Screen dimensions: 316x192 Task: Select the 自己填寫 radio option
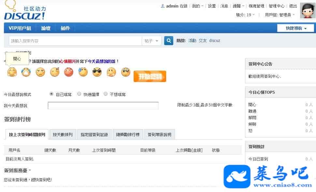click(x=51, y=94)
